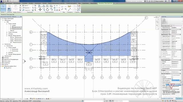Screen dimensions: 183x102
Task: Collapse the Идентификация section in Properties
Action: tap(180, 60)
